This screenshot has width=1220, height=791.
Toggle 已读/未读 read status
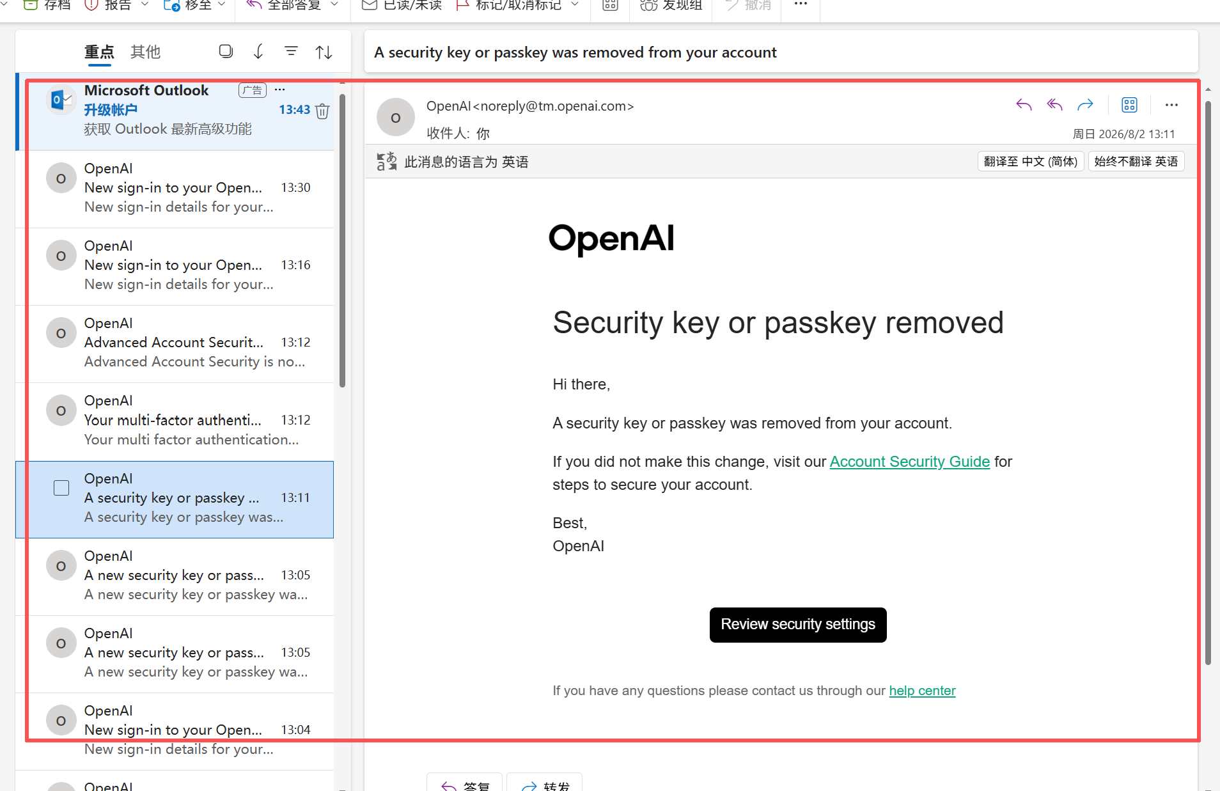[x=402, y=5]
